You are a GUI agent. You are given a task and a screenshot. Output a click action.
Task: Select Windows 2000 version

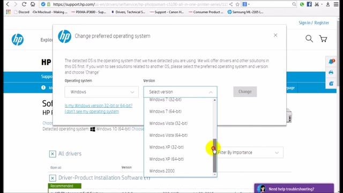pyautogui.click(x=162, y=171)
